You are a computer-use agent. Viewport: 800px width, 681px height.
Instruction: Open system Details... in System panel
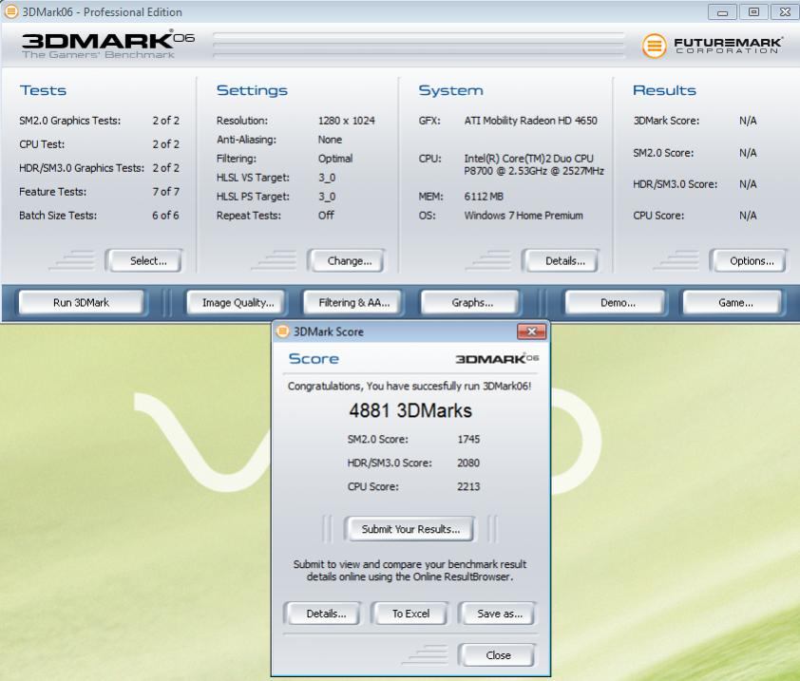coord(561,260)
